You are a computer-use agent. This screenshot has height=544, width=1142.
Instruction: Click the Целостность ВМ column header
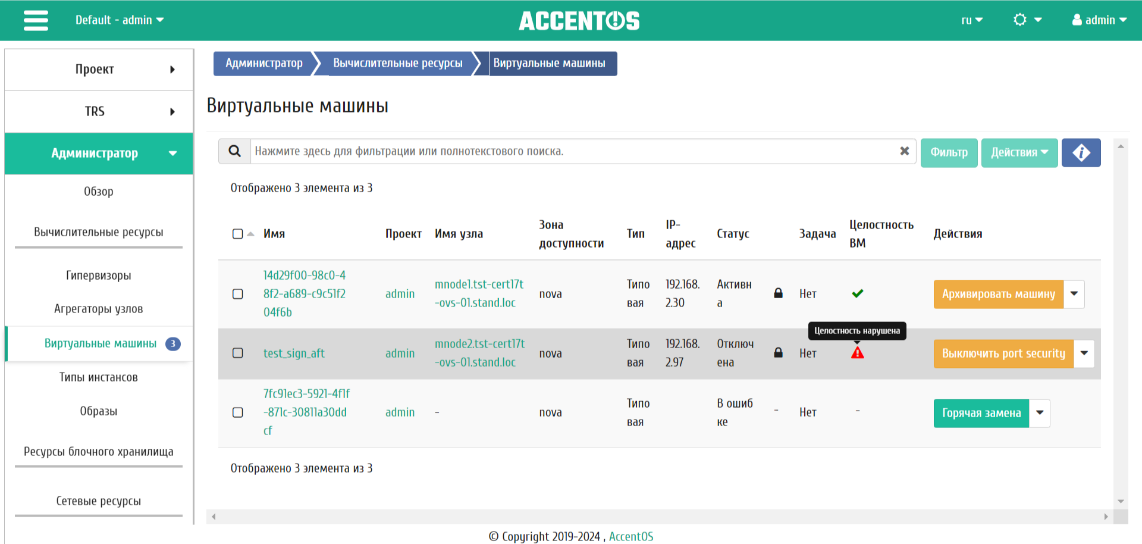881,234
